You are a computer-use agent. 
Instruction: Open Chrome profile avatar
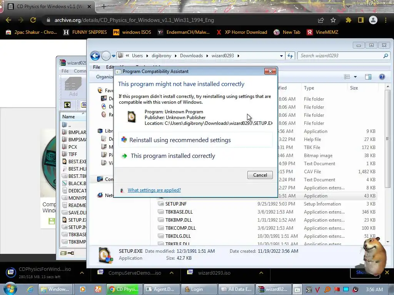[x=373, y=20]
